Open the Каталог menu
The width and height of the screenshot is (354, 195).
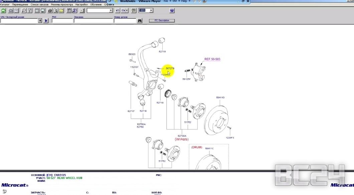pyautogui.click(x=5, y=5)
